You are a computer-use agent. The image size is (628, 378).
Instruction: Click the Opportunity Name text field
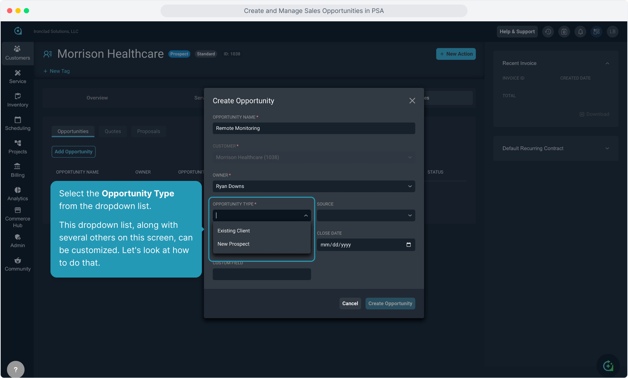pyautogui.click(x=314, y=128)
